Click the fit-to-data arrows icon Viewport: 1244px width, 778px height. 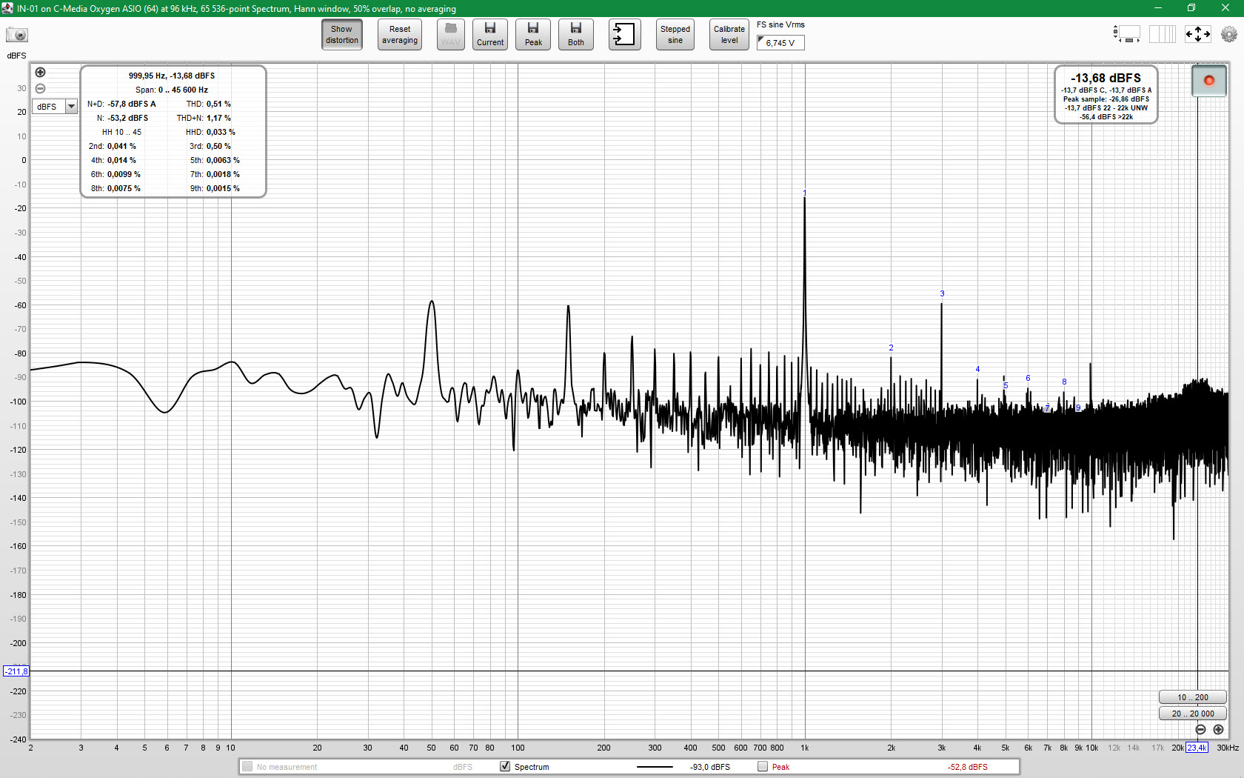1198,34
